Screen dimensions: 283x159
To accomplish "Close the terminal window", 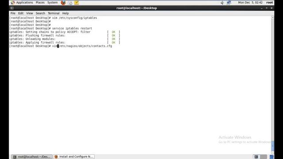I will click(272, 8).
